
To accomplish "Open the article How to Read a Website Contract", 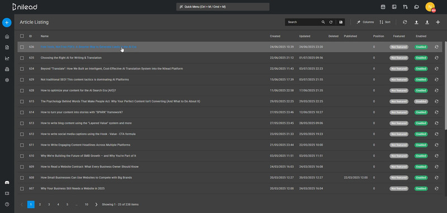I will (89, 167).
